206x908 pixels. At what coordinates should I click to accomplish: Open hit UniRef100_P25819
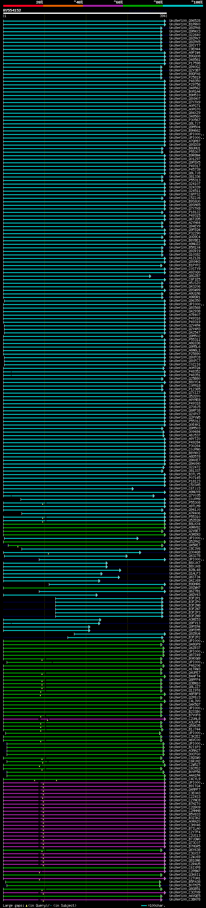185,78
